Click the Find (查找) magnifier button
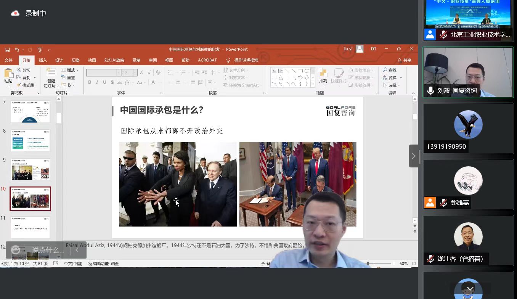517x299 pixels. coord(390,70)
